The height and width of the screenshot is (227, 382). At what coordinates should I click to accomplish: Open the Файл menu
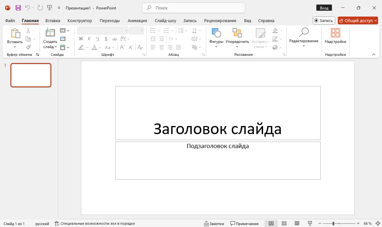[10, 21]
